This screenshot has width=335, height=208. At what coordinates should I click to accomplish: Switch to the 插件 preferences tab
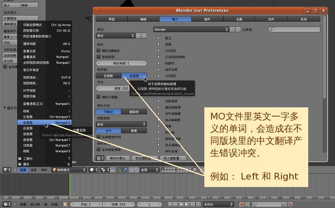click(207, 19)
